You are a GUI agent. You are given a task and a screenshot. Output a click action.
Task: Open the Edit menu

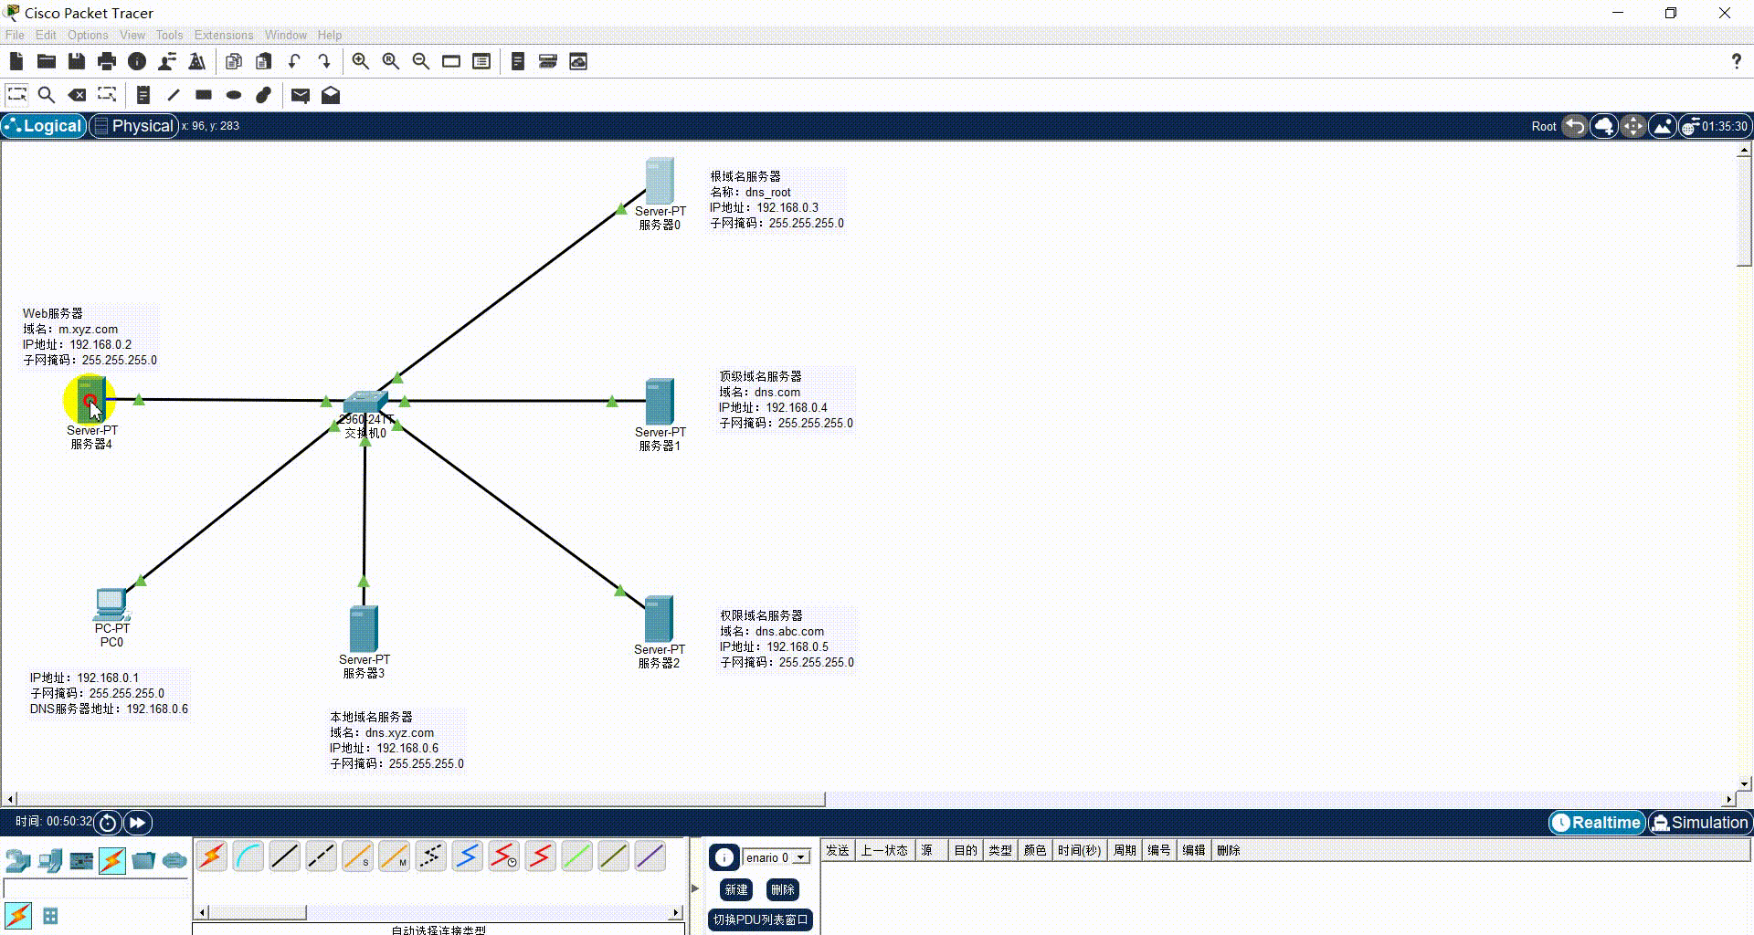point(46,35)
